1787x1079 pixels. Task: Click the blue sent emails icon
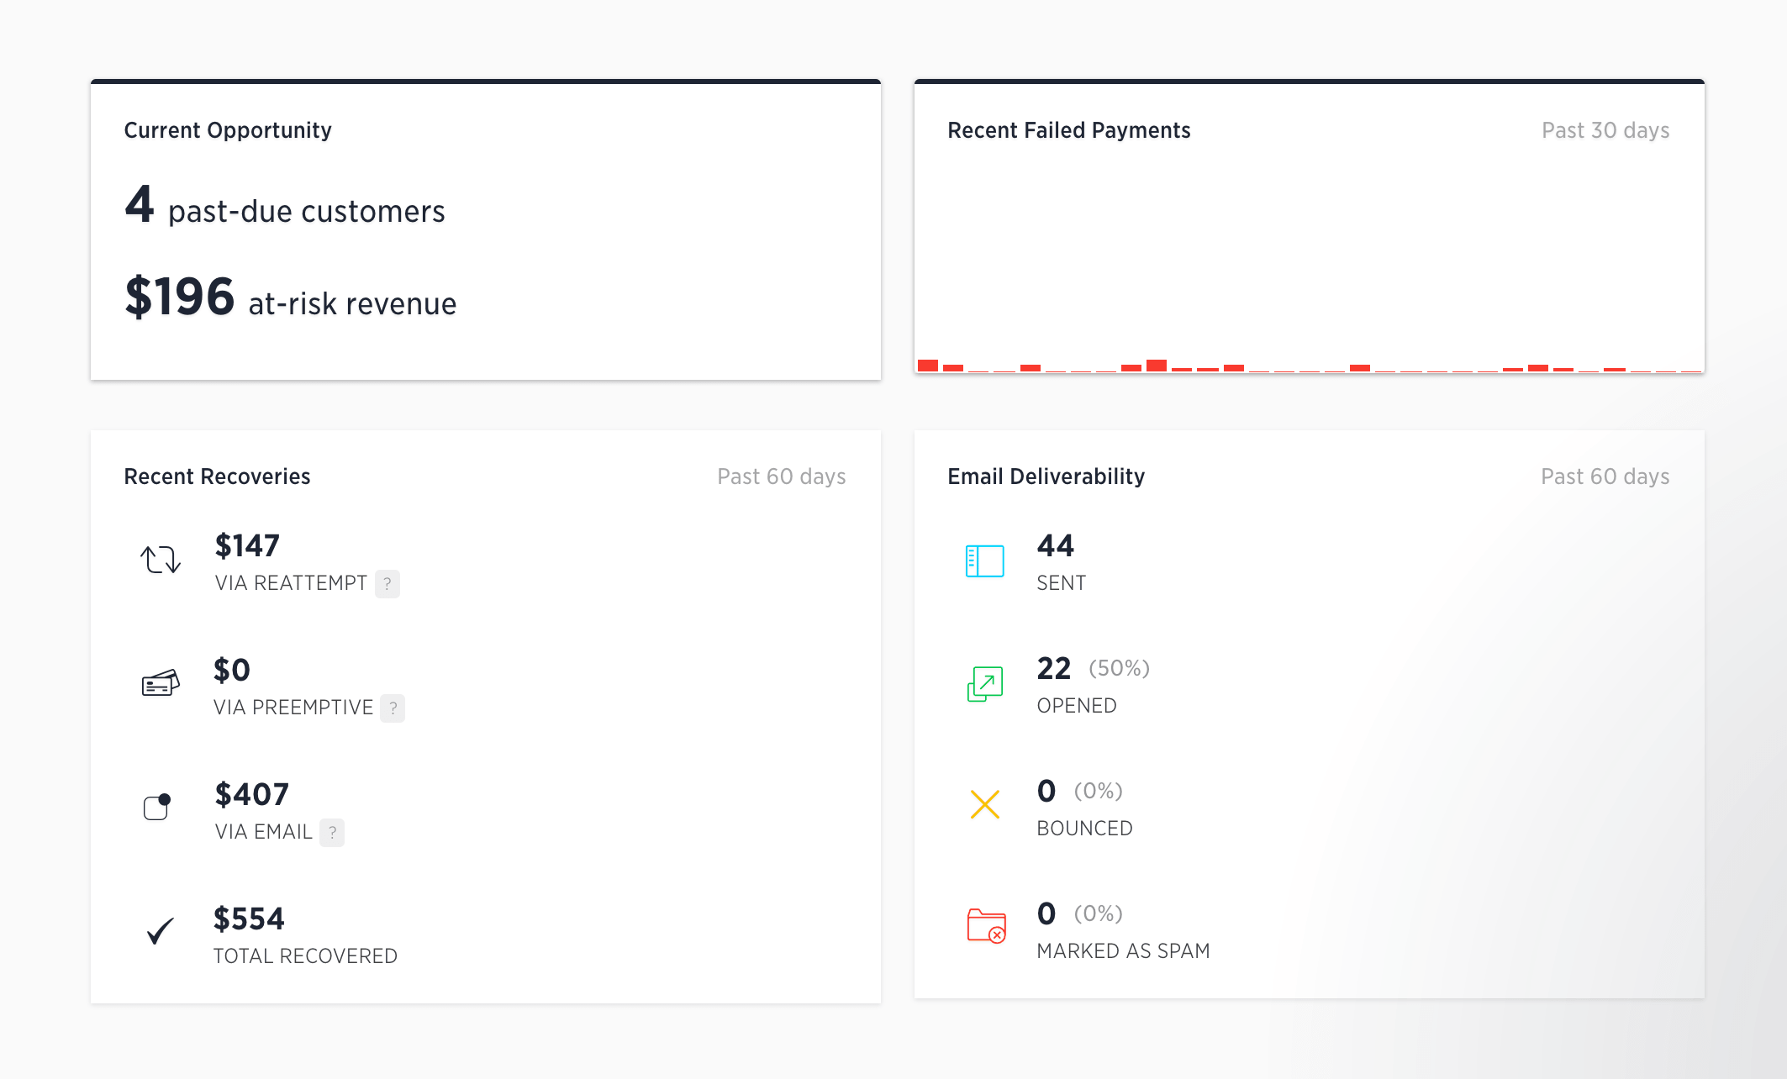point(984,561)
